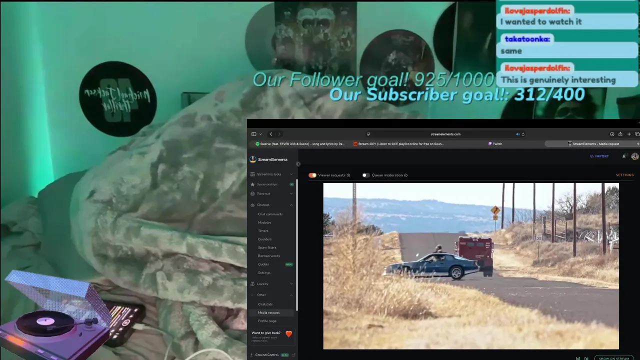The height and width of the screenshot is (360, 640).
Task: Open Timers in the Chatbot menu
Action: [263, 231]
